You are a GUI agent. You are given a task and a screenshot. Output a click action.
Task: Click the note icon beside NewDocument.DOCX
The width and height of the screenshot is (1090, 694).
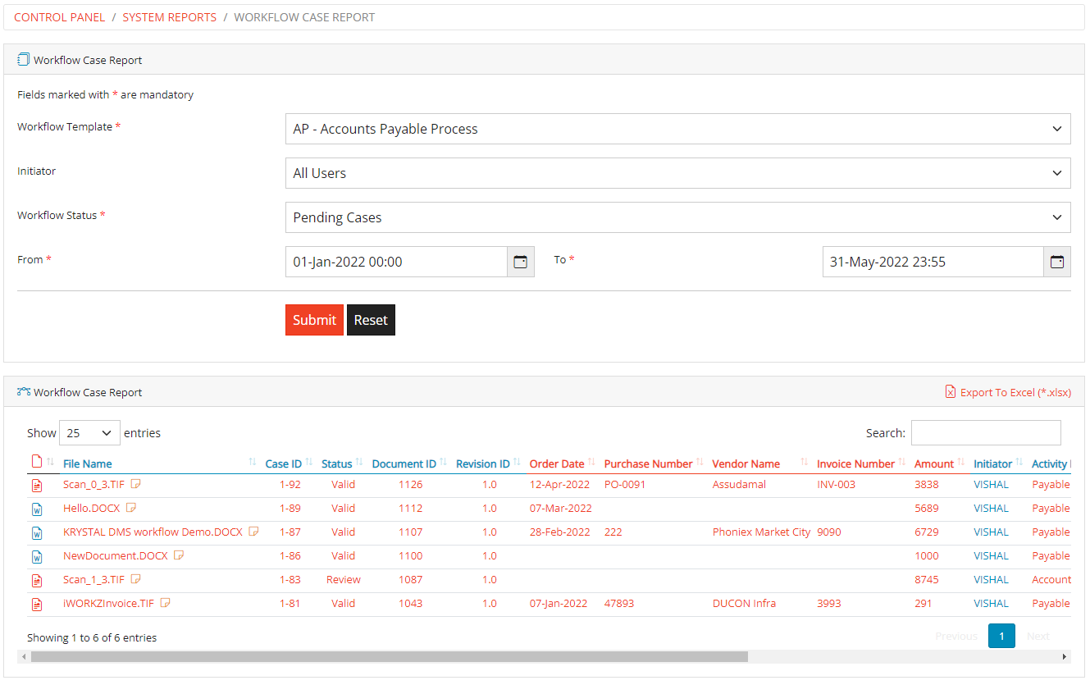click(180, 555)
